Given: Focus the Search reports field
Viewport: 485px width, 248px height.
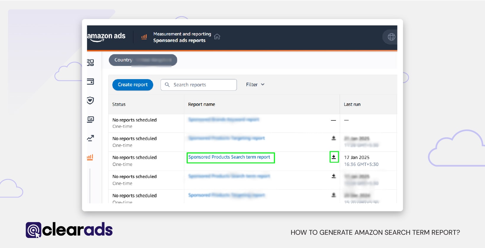Looking at the screenshot, I should pos(199,85).
